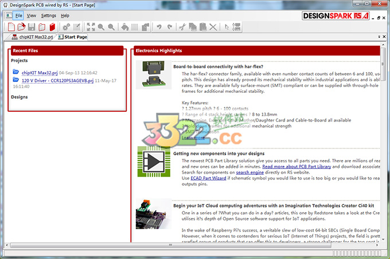The width and height of the screenshot is (390, 259).
Task: Click the Paste clipboard icon
Action: (x=203, y=27)
